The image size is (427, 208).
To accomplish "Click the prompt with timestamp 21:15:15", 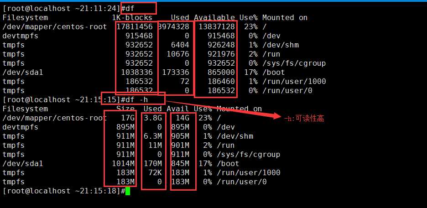I will [x=64, y=99].
